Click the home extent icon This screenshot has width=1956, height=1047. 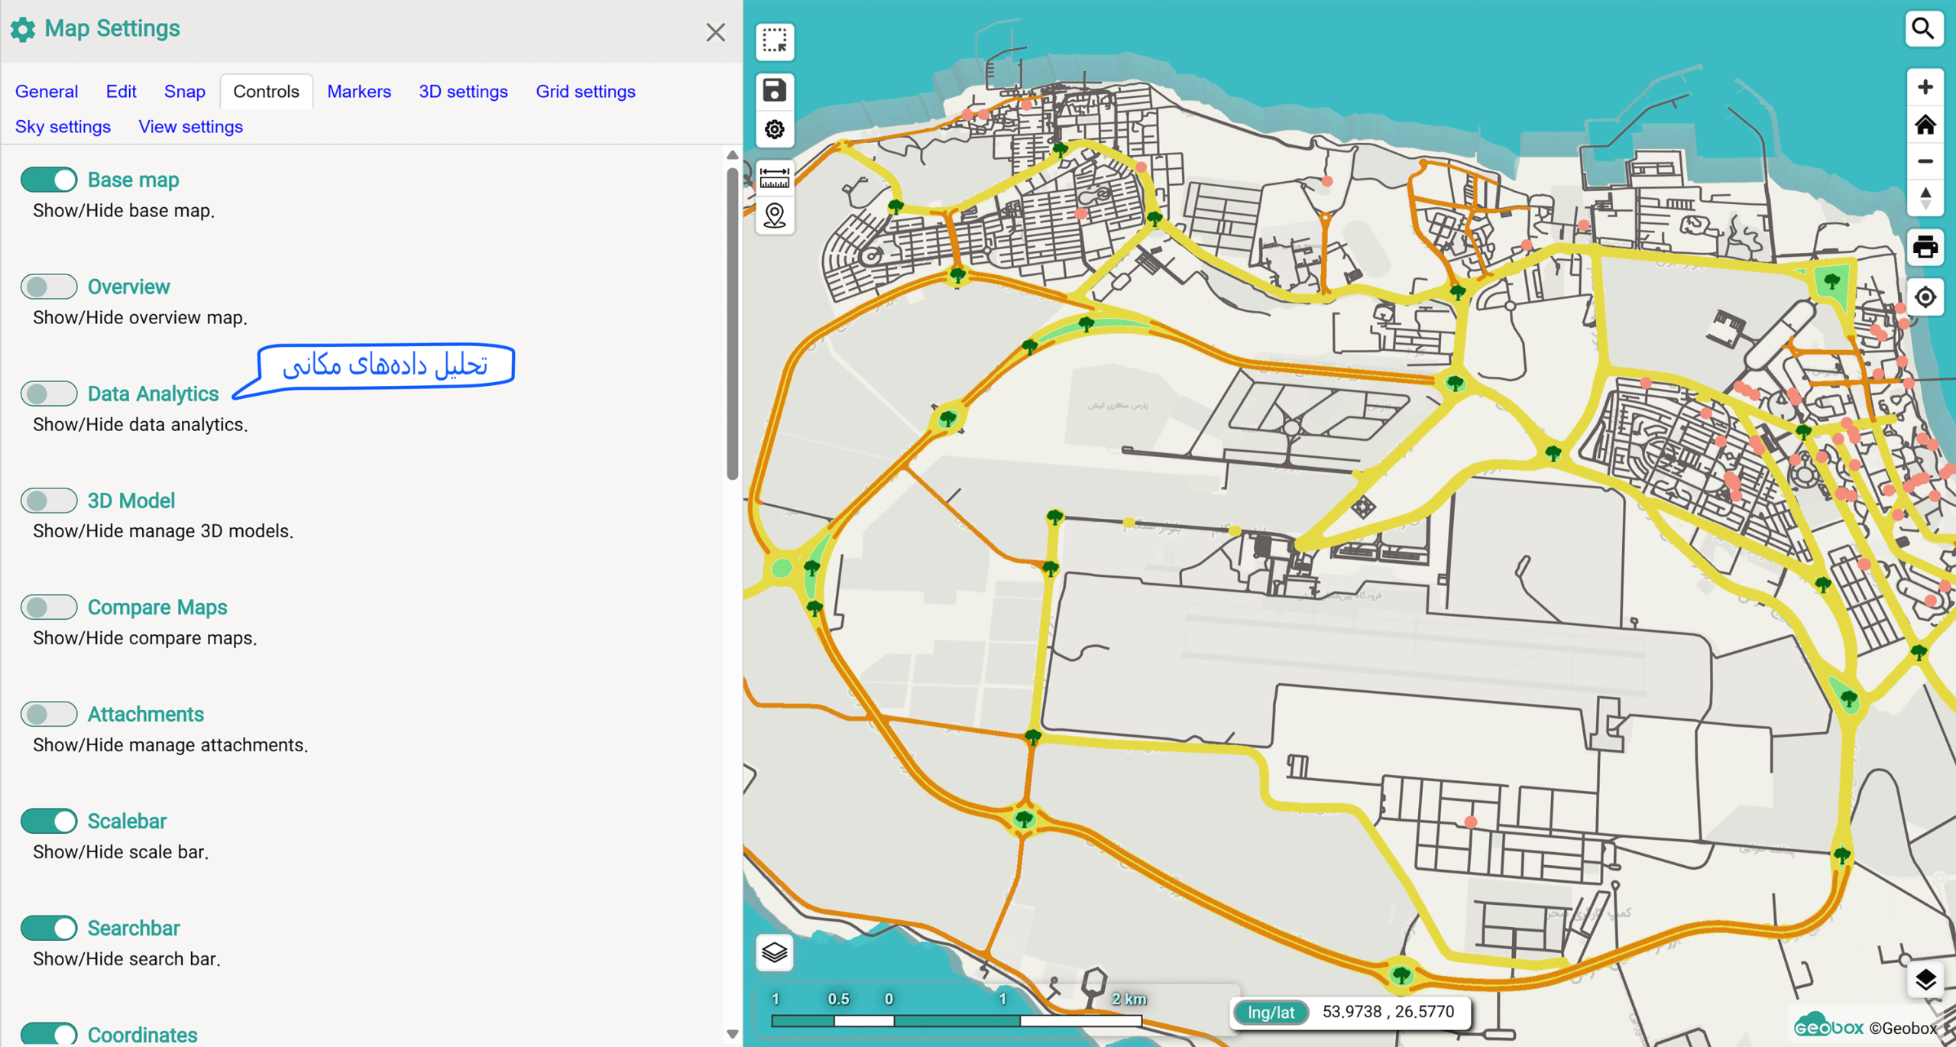(1925, 125)
